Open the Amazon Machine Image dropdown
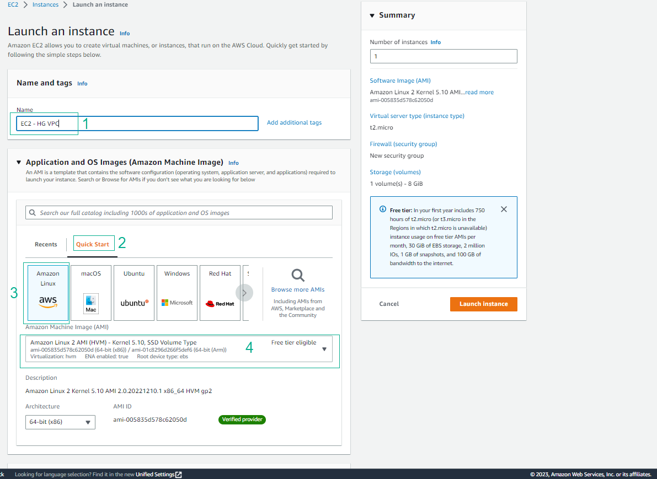 pyautogui.click(x=179, y=349)
